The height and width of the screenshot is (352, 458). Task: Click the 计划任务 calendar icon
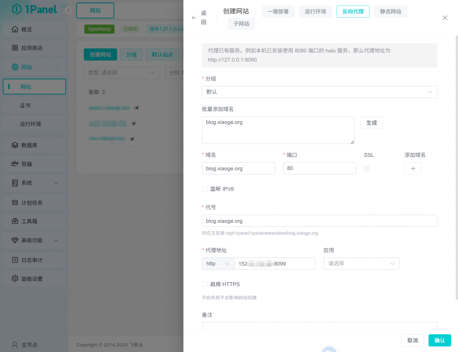[x=15, y=203]
